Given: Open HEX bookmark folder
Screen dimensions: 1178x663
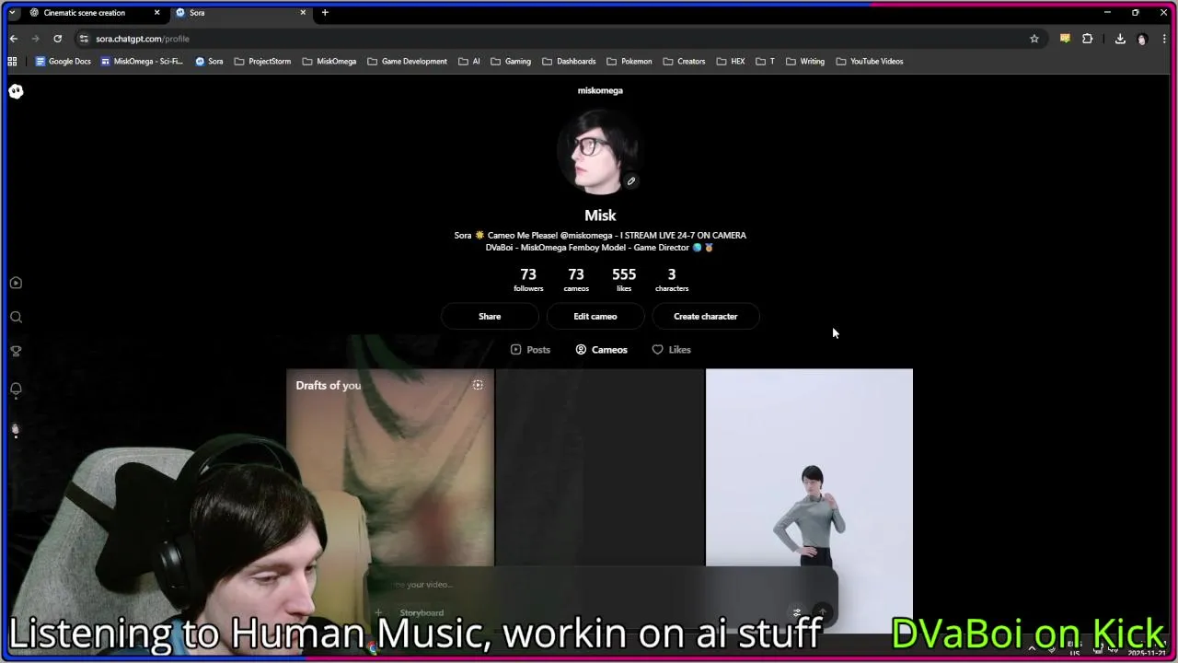Looking at the screenshot, I should tap(731, 62).
